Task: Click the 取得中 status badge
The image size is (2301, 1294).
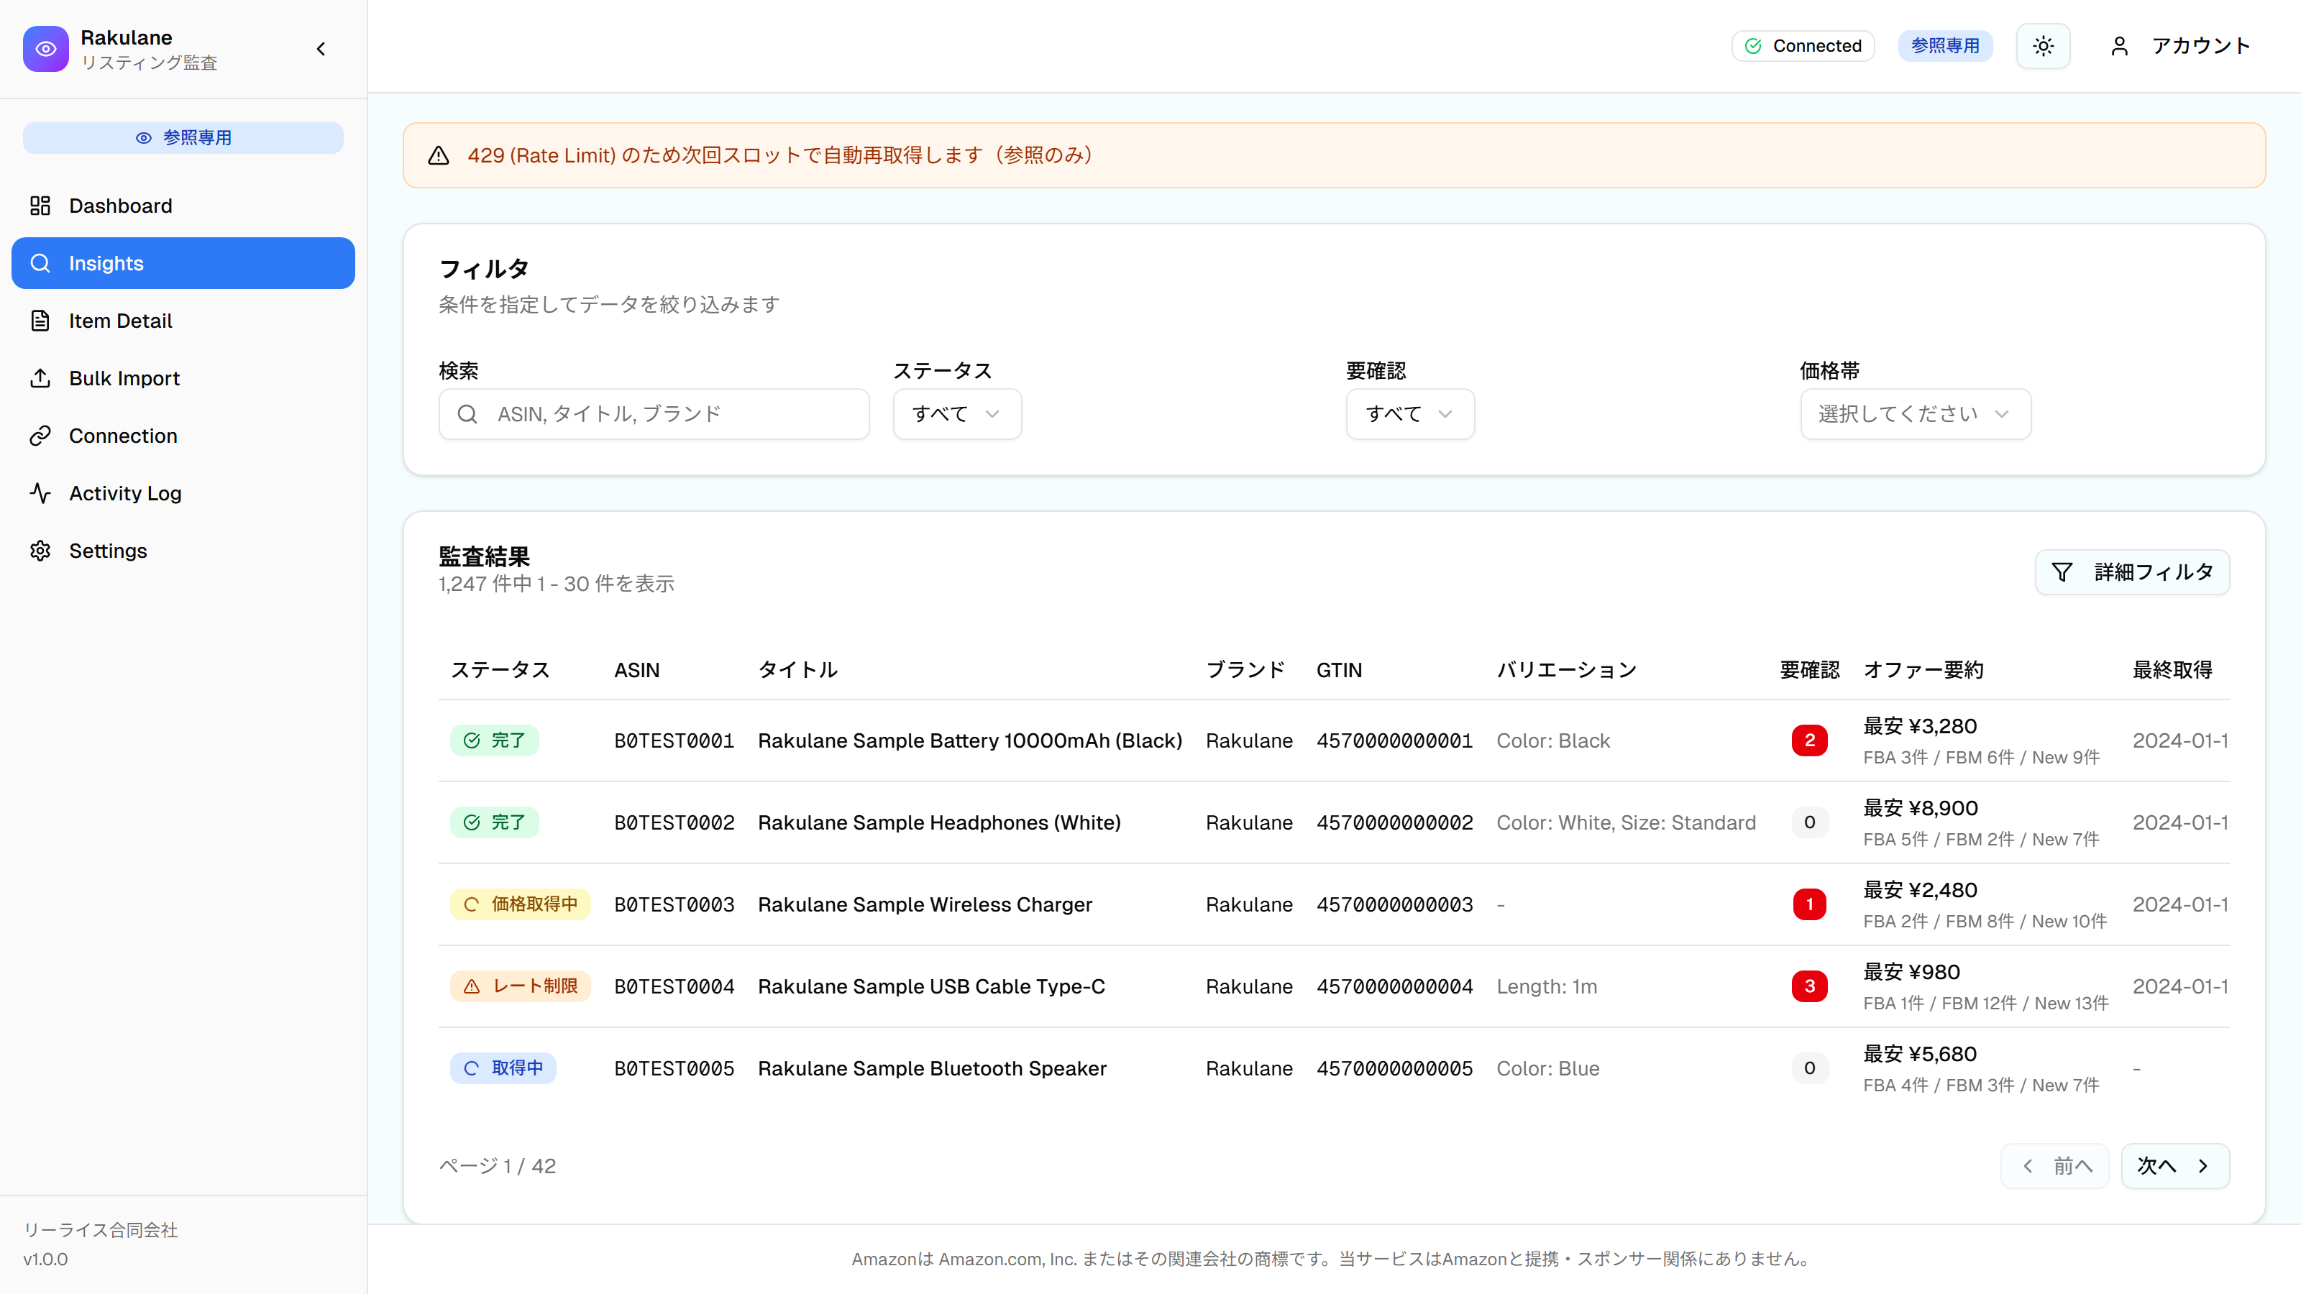Action: pos(503,1068)
